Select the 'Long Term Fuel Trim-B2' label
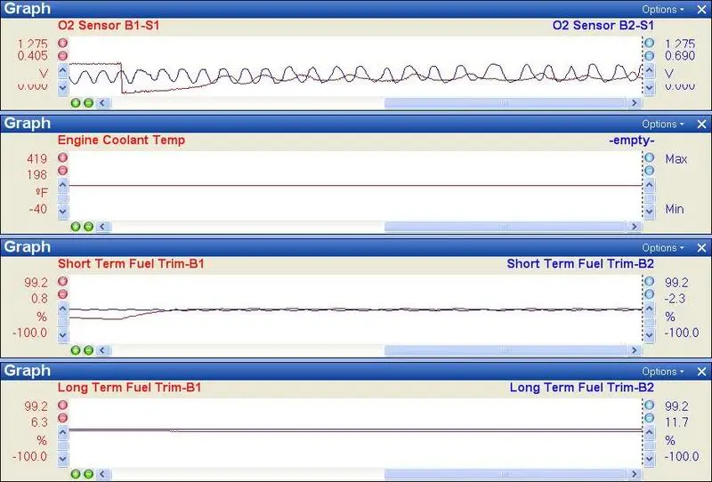Image resolution: width=712 pixels, height=482 pixels. point(582,387)
